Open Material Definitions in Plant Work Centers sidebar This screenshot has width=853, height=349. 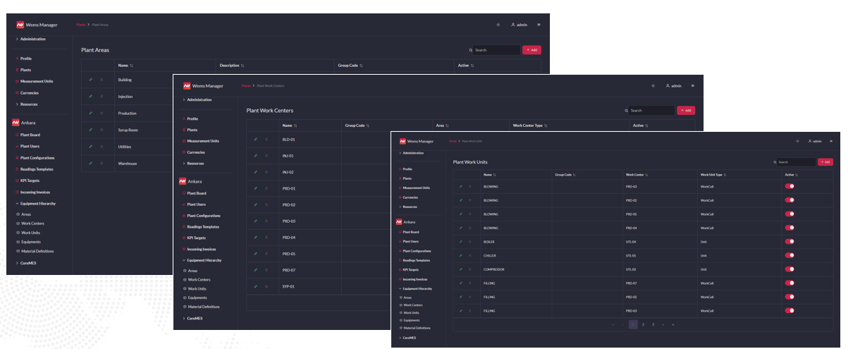[x=204, y=307]
